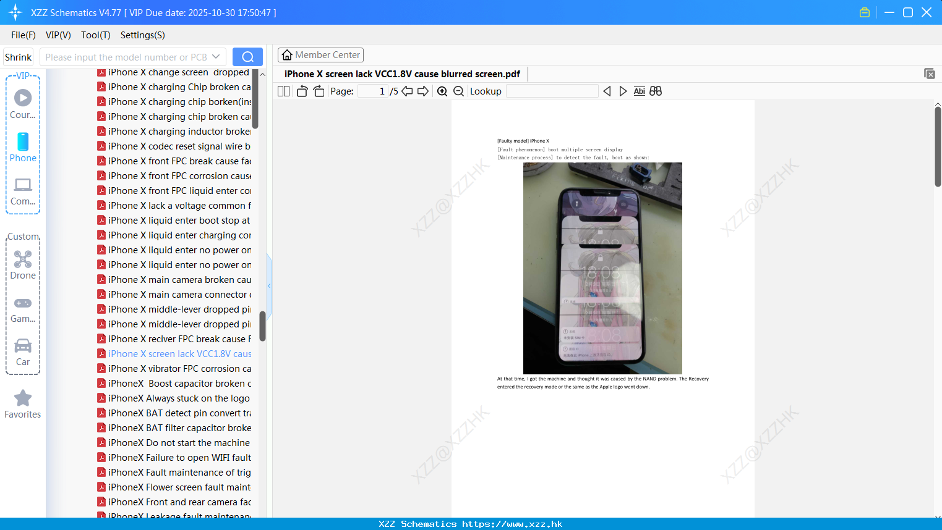Expand the model number dropdown arrow
The image size is (942, 530).
[x=216, y=57]
